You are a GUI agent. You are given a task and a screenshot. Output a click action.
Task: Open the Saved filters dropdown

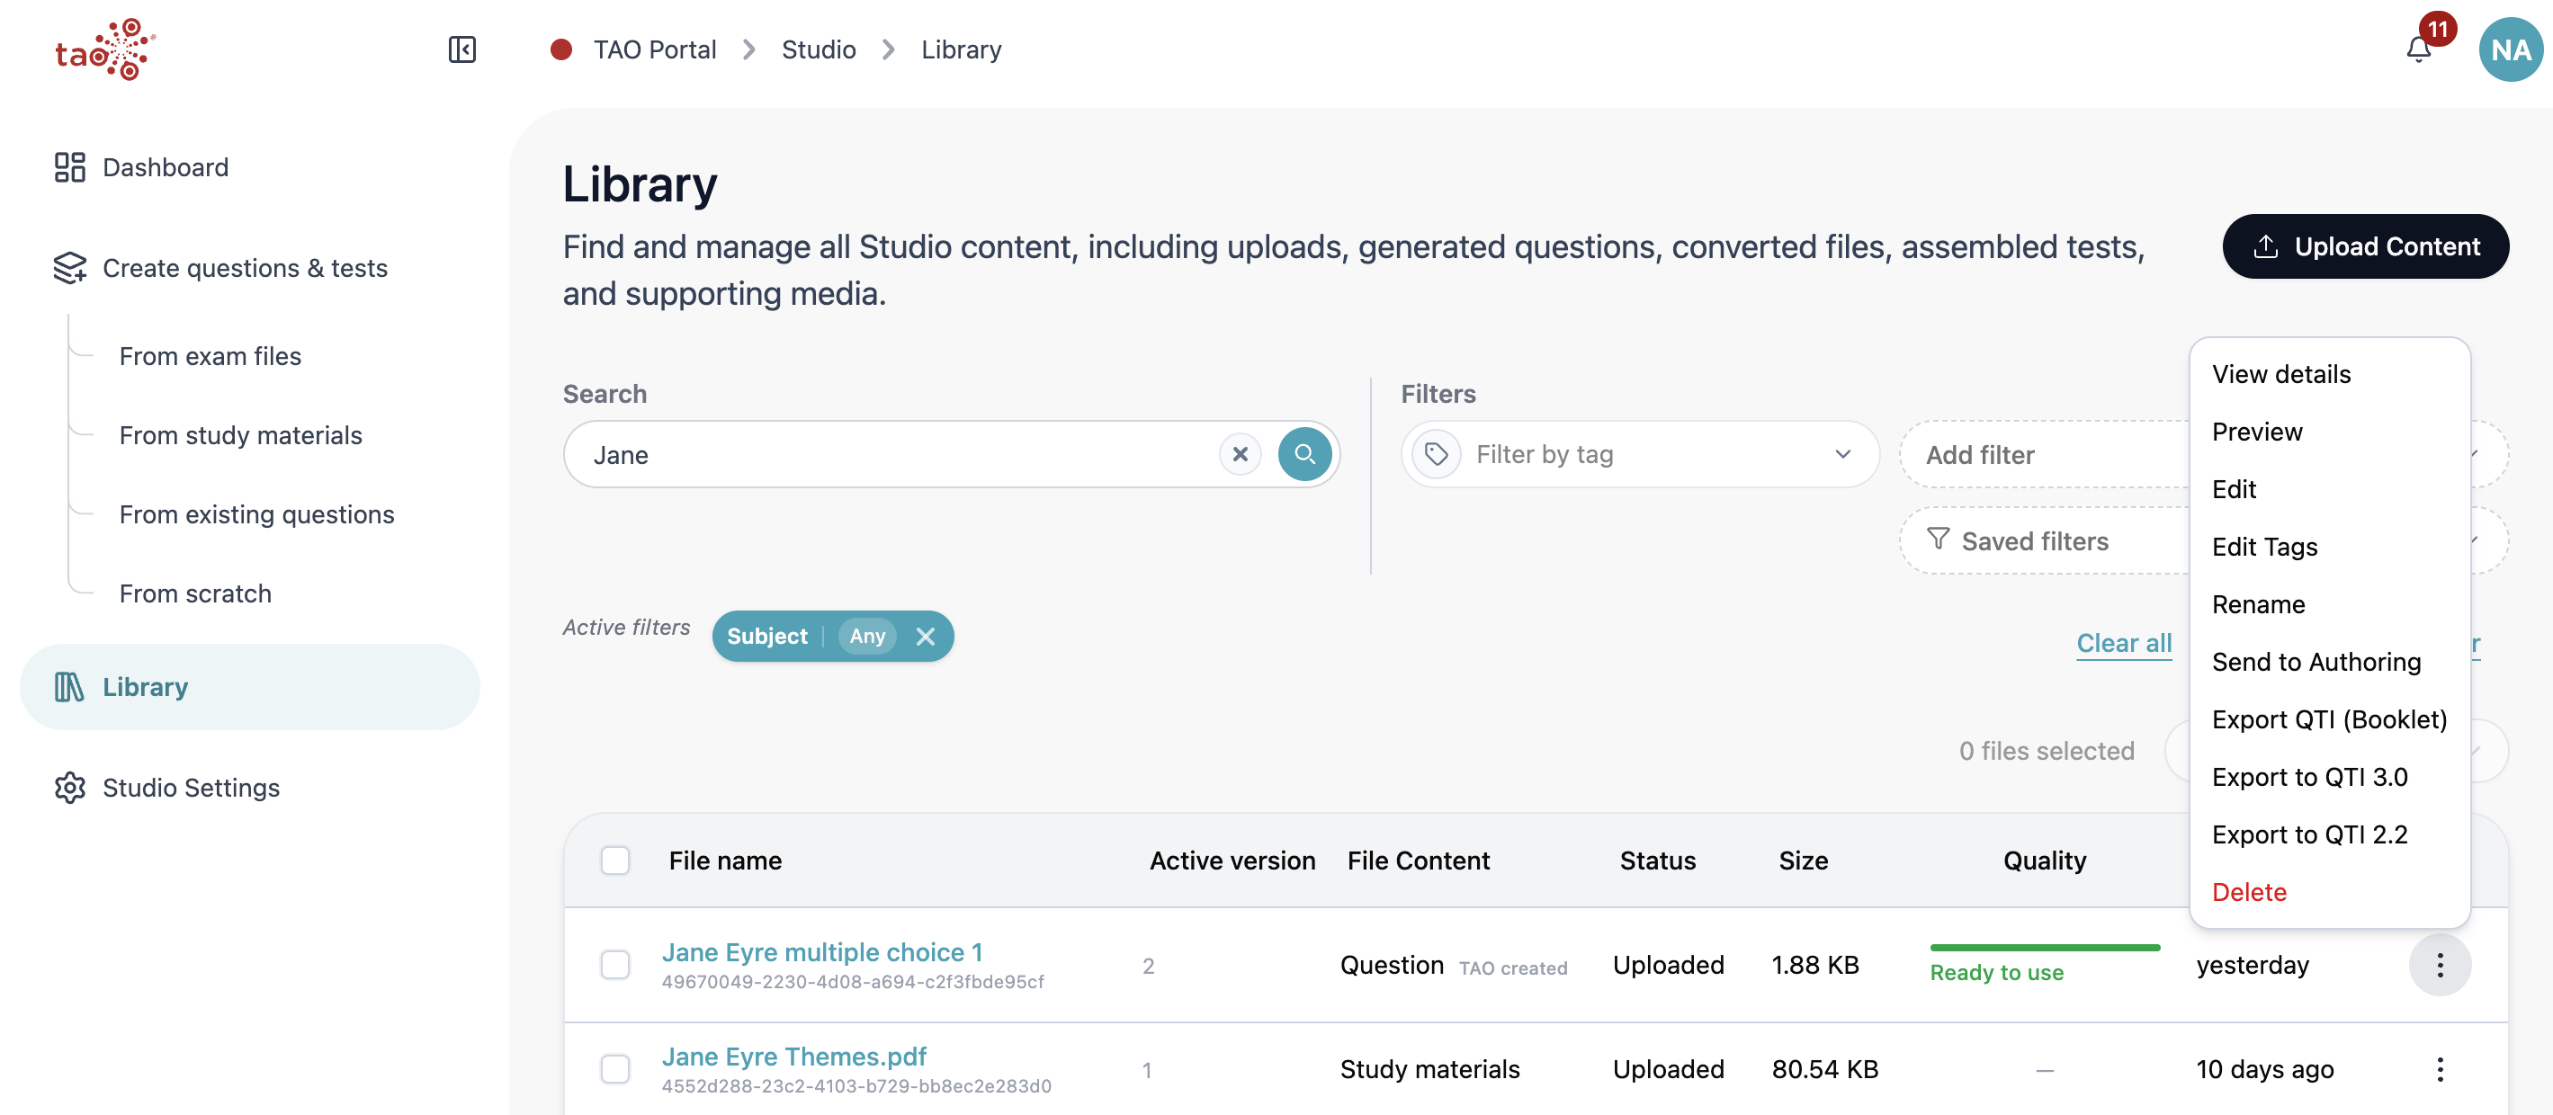pos(2044,540)
